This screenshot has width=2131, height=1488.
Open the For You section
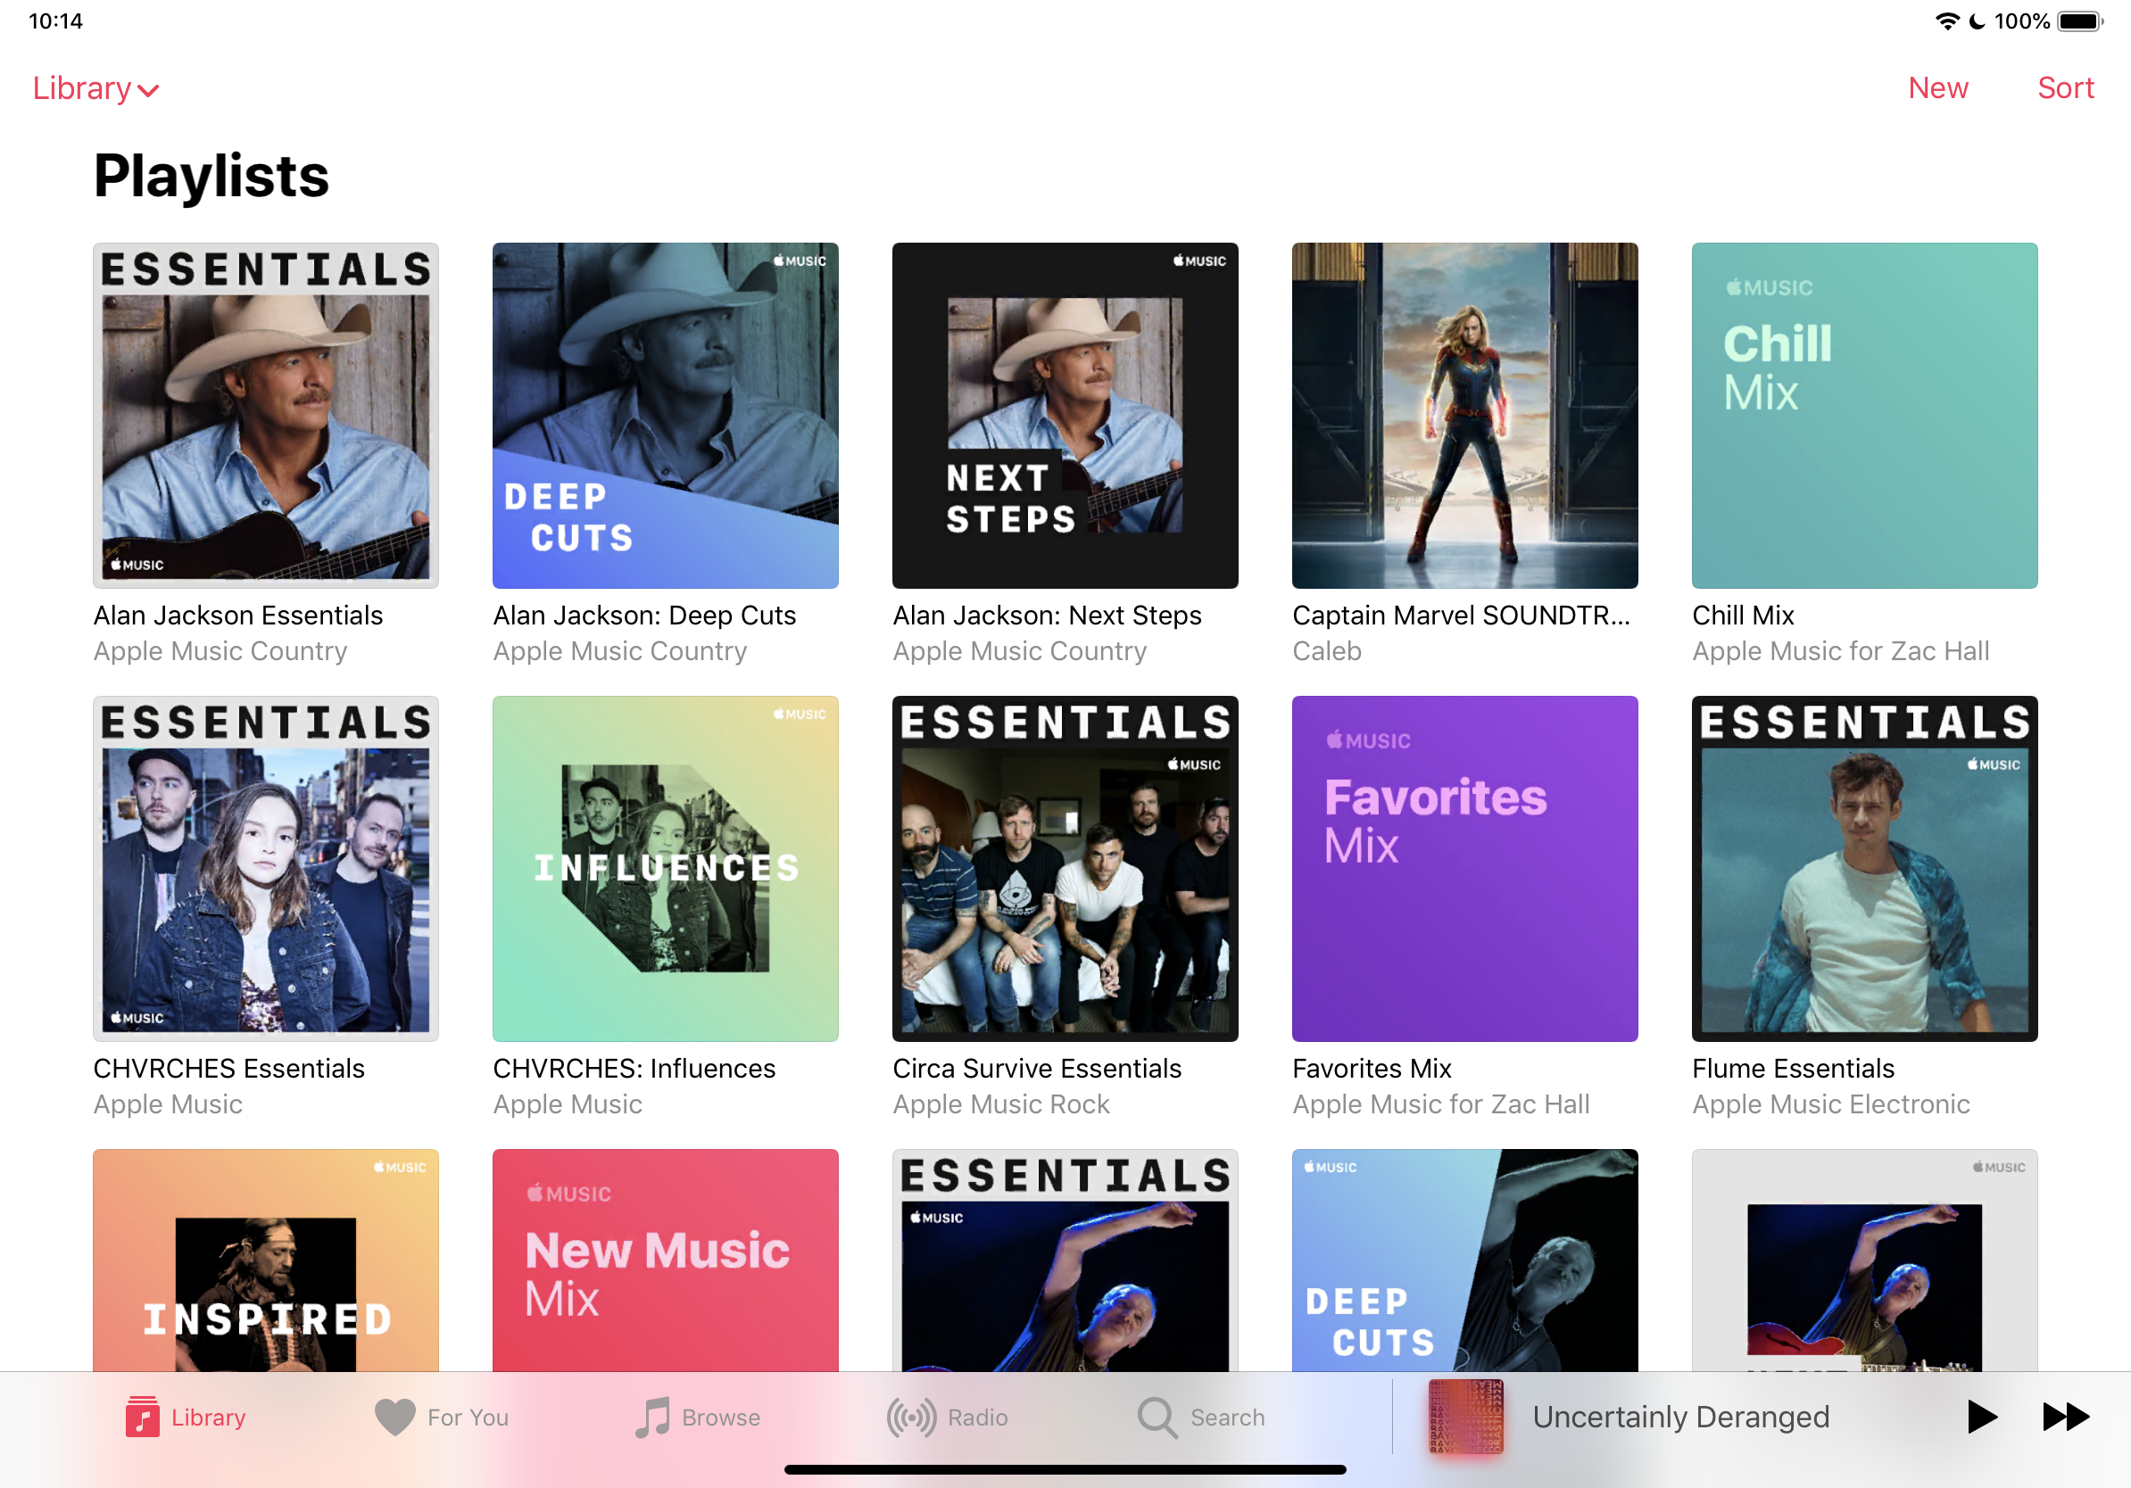click(442, 1417)
